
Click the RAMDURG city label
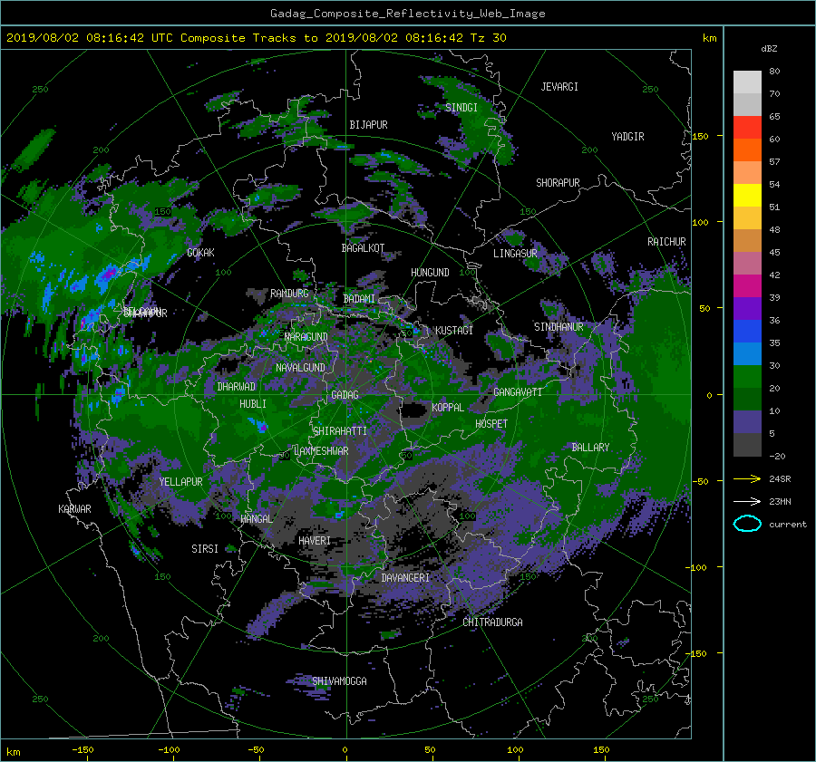click(x=289, y=294)
